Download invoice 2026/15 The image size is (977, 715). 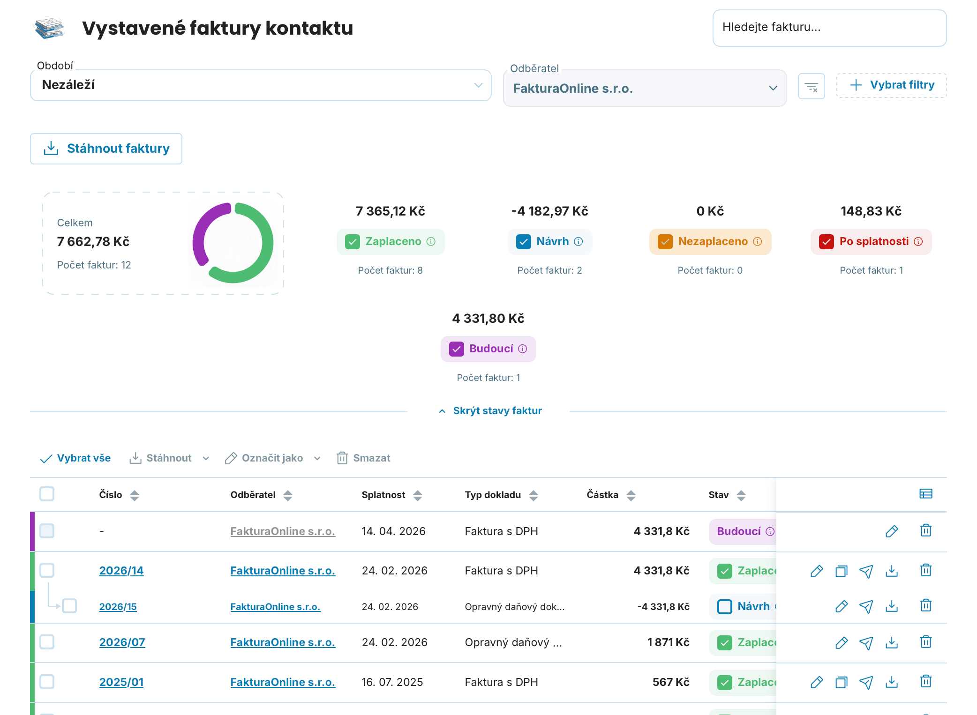891,606
